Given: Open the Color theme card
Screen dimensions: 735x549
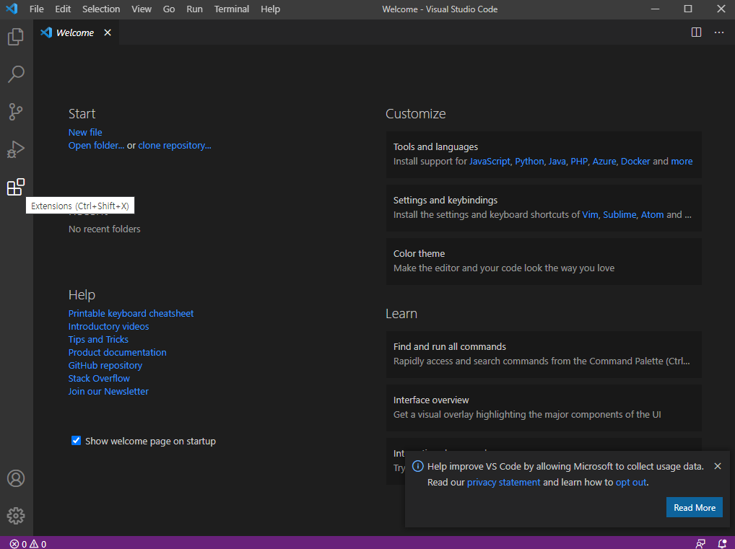Looking at the screenshot, I should tap(544, 261).
